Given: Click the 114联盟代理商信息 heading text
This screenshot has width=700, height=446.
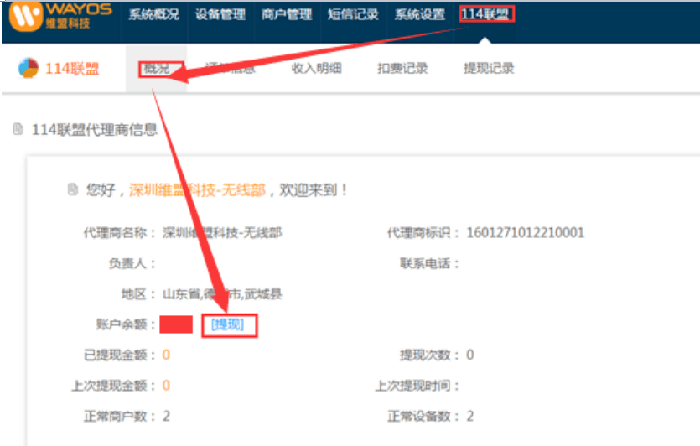Looking at the screenshot, I should (95, 130).
